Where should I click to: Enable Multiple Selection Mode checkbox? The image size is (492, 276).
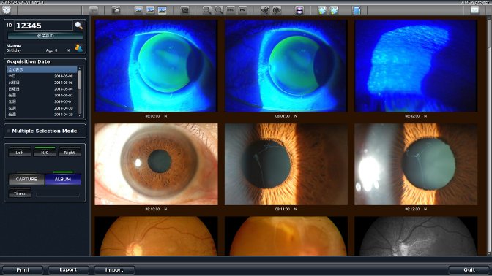point(9,131)
